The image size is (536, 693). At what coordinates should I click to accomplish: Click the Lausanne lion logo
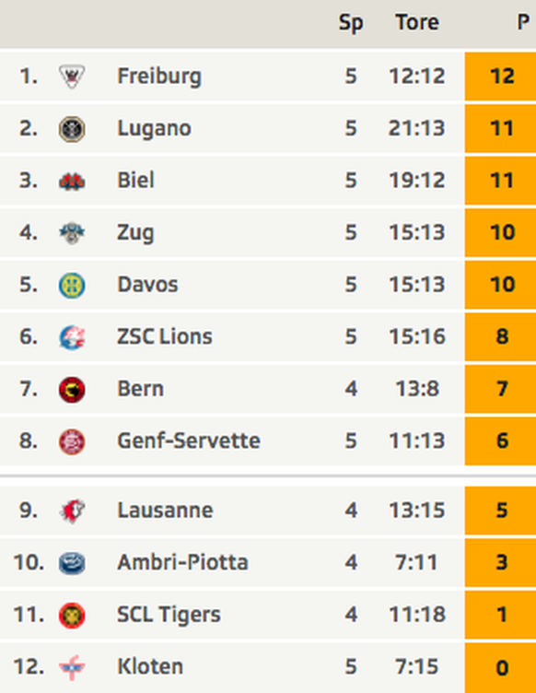pyautogui.click(x=72, y=511)
